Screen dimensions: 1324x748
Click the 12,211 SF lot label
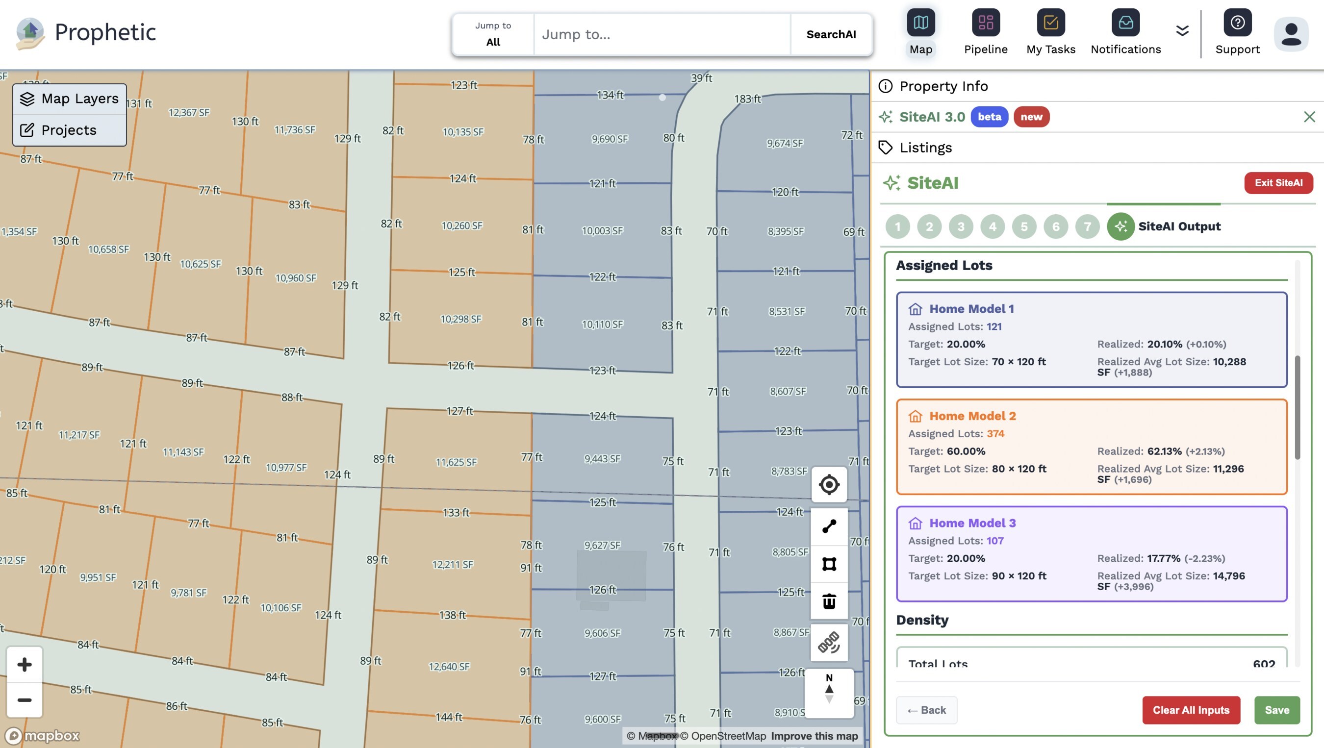pos(452,565)
